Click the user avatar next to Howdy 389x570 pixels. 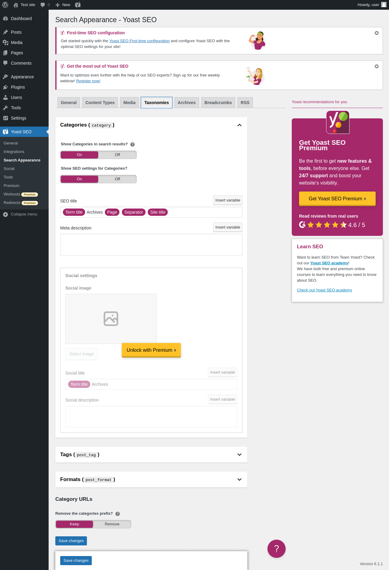[384, 5]
